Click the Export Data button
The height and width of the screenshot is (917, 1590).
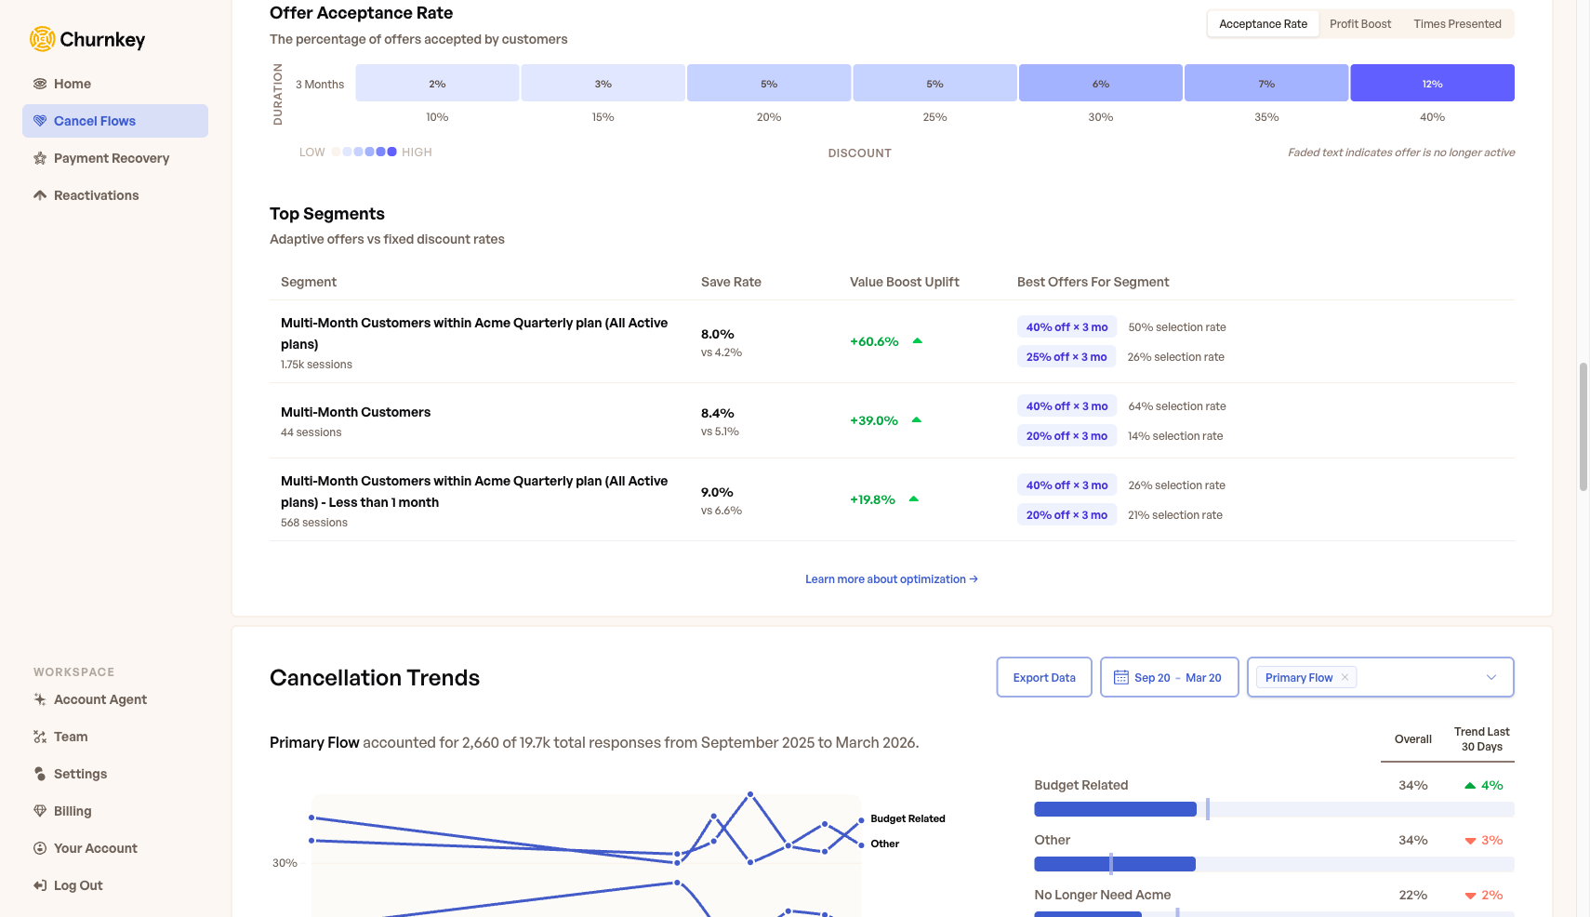click(x=1043, y=677)
